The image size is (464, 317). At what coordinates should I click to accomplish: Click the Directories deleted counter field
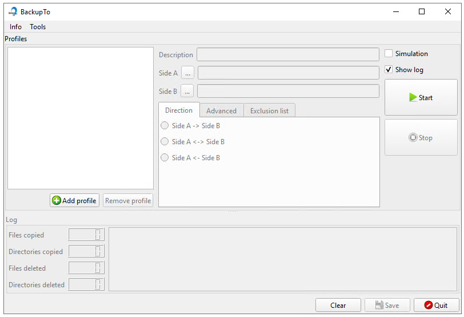86,284
